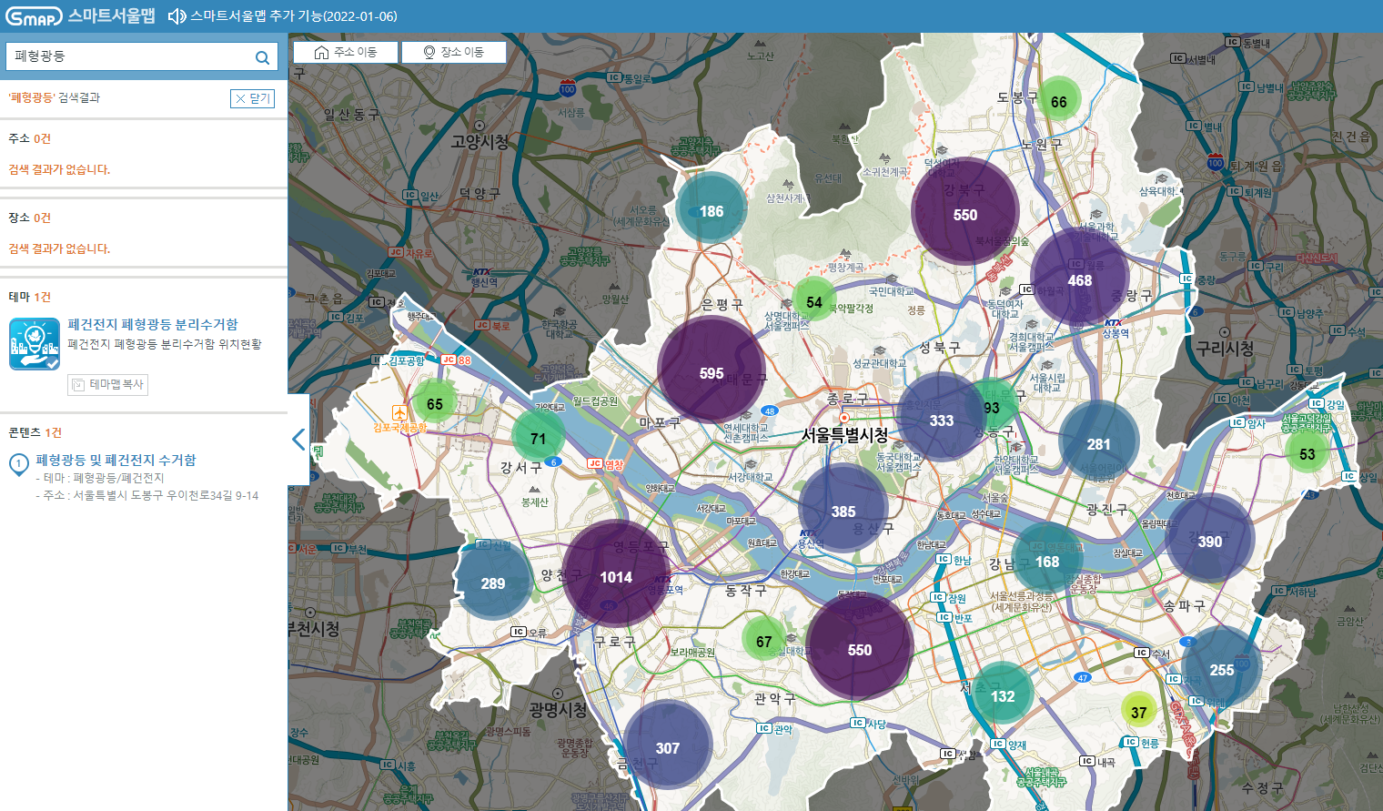Viewport: 1383px width, 811px height.
Task: Open the 주소 이동 button
Action: [346, 52]
